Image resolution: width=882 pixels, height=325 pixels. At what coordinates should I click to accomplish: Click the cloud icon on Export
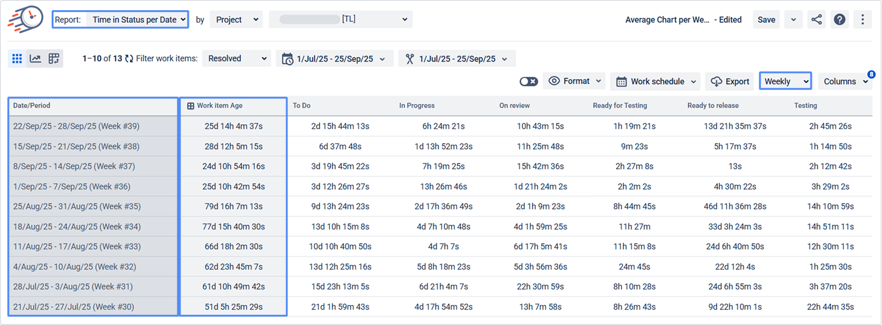pos(716,82)
